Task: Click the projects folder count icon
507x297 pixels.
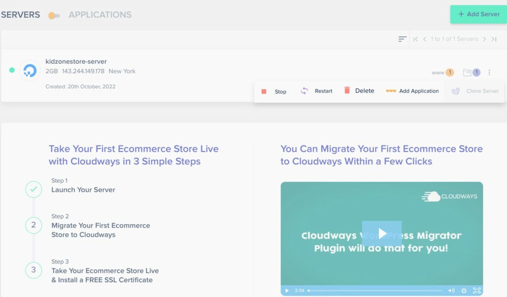Action: 472,73
